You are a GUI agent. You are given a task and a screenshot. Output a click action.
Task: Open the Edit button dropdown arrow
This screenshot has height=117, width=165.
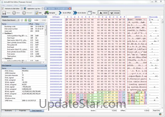point(43,14)
